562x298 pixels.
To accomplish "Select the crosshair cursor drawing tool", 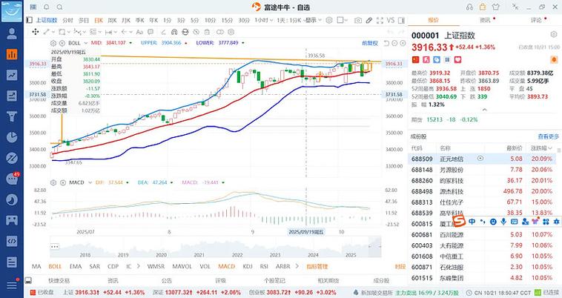I will click(35, 32).
